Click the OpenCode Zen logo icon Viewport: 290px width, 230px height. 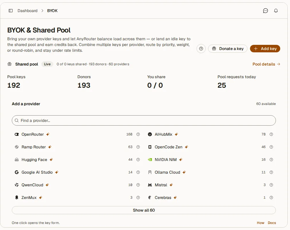click(150, 147)
